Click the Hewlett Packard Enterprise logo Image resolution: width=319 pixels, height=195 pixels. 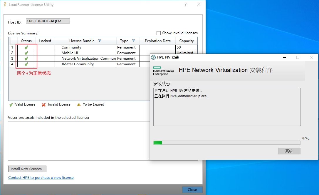click(x=163, y=71)
